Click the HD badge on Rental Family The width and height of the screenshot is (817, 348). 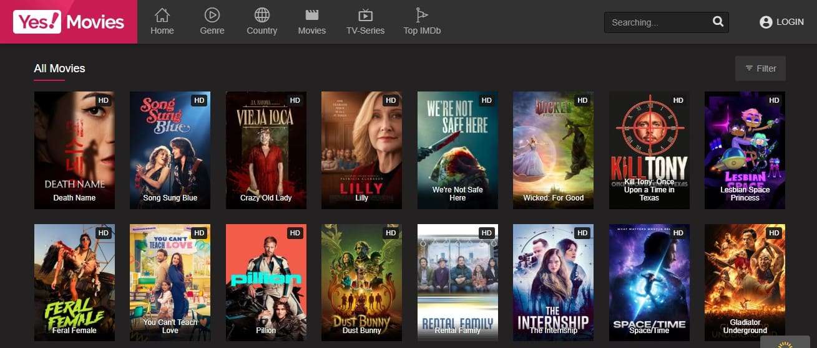[487, 233]
